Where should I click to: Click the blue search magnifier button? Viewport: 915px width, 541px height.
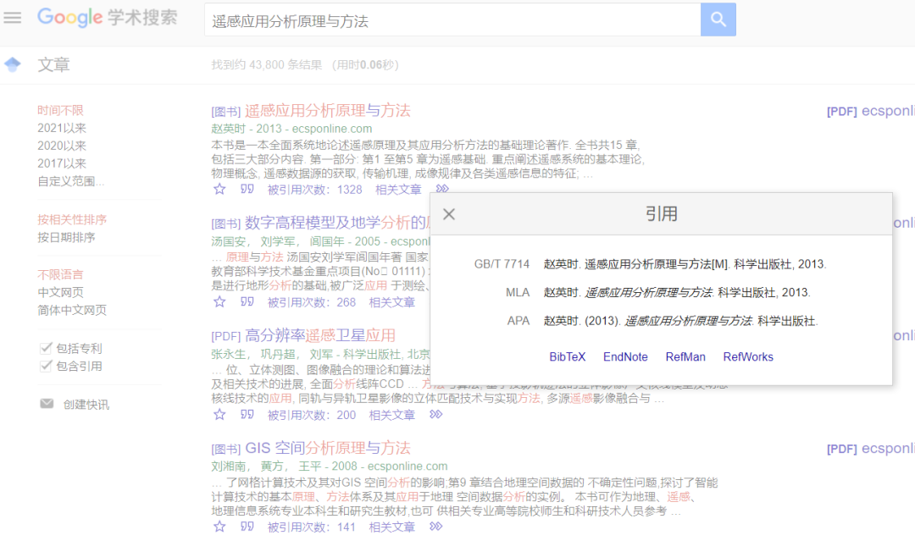[718, 19]
